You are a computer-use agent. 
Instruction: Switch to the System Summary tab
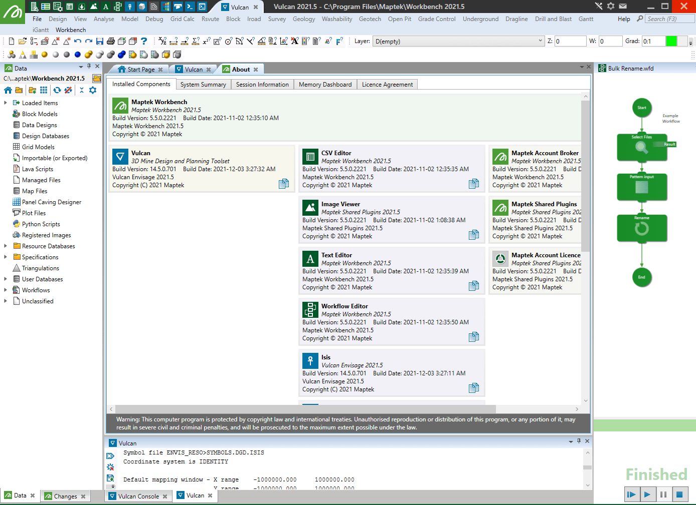click(x=203, y=85)
